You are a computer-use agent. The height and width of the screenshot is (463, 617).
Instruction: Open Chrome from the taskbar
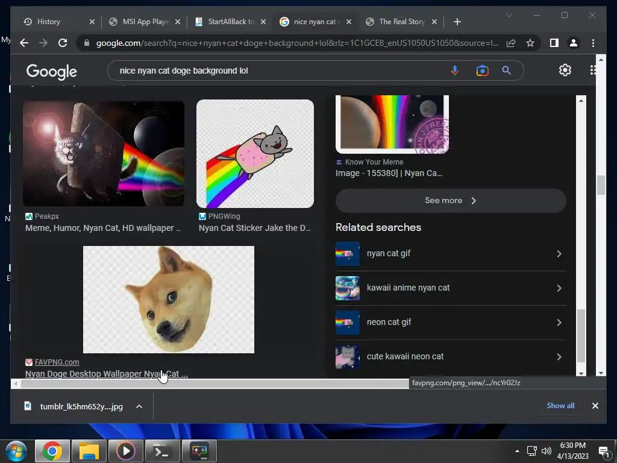52,451
